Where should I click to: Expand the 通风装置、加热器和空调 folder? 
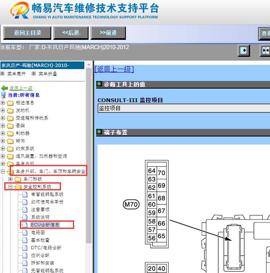pos(3,156)
